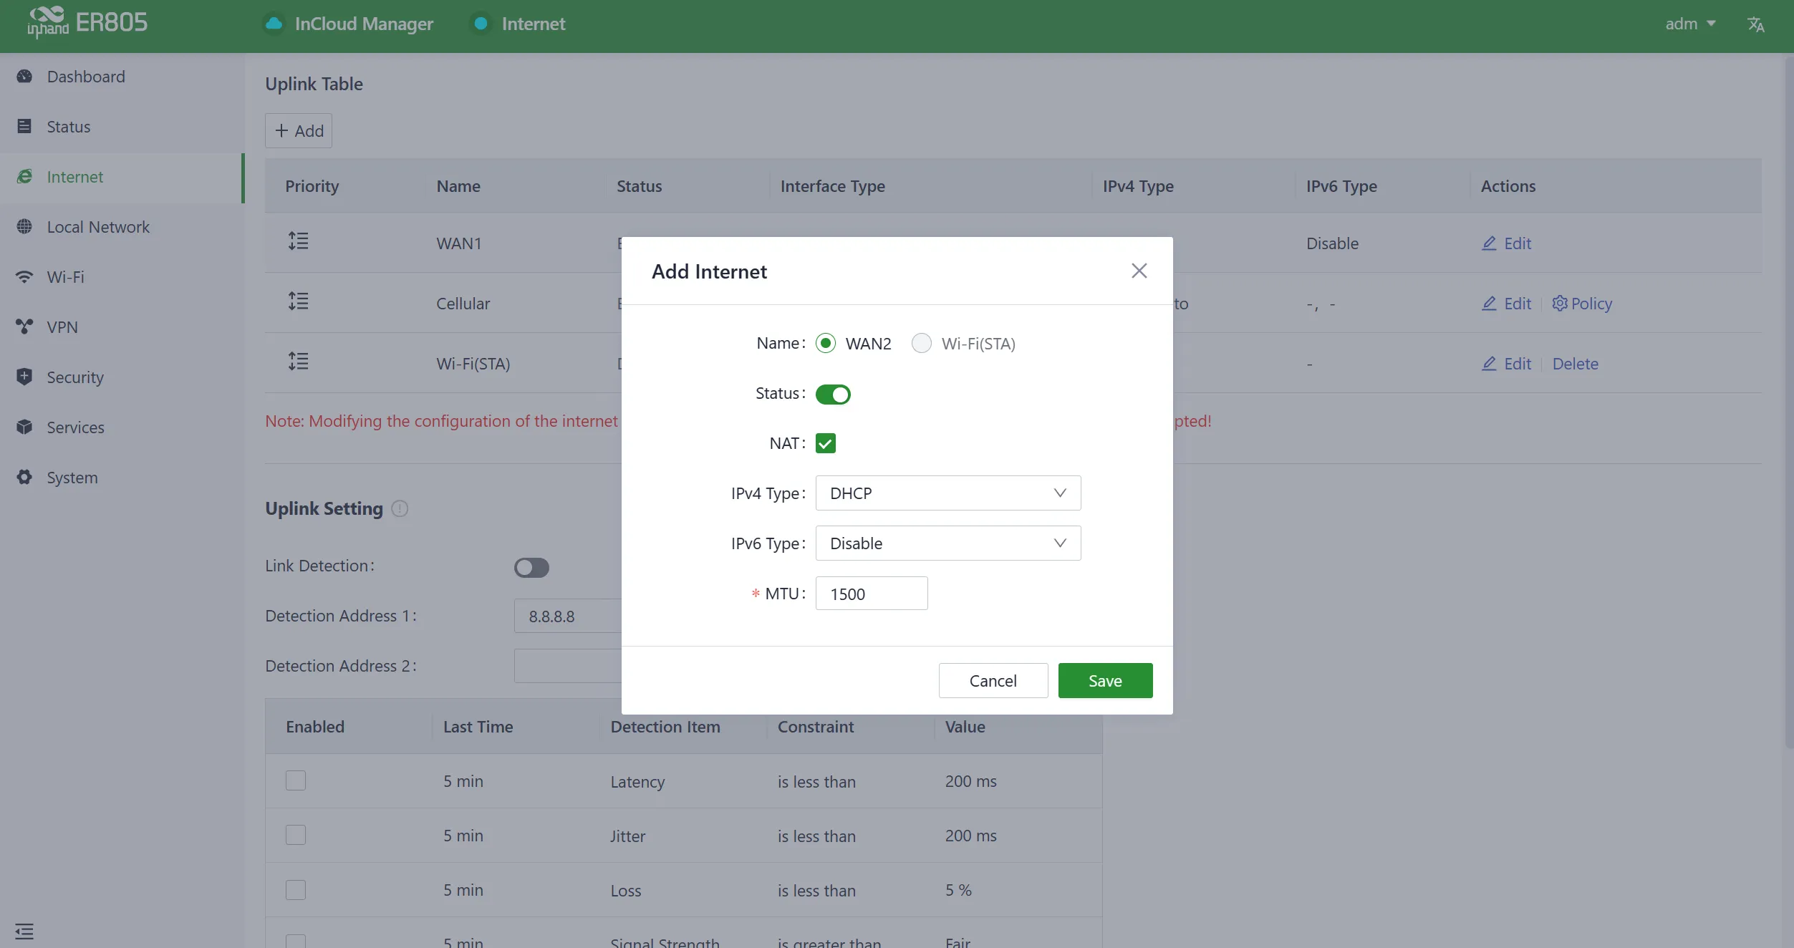Open the Services sidebar item
Screen dimensions: 1794x948
pos(122,427)
